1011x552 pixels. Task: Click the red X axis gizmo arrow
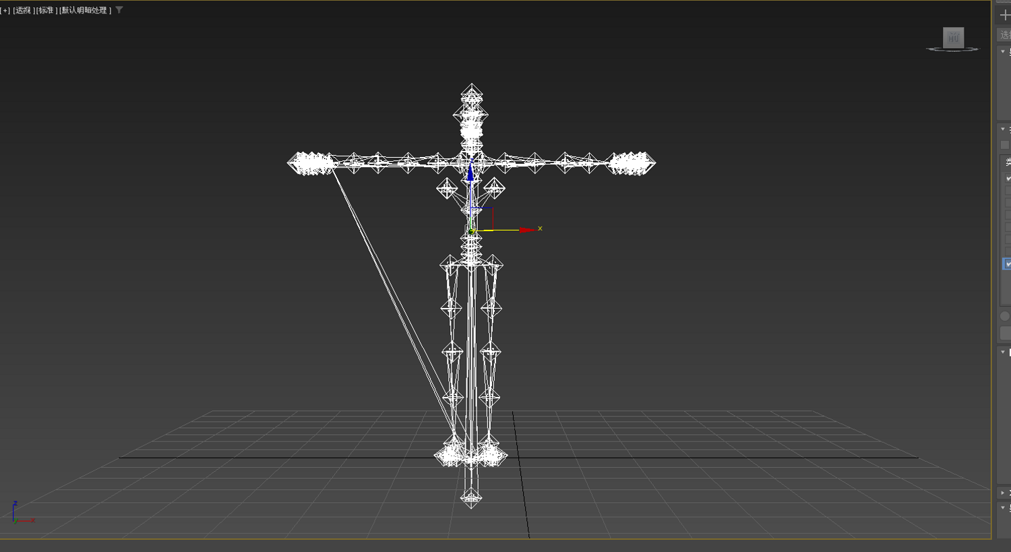pyautogui.click(x=526, y=230)
